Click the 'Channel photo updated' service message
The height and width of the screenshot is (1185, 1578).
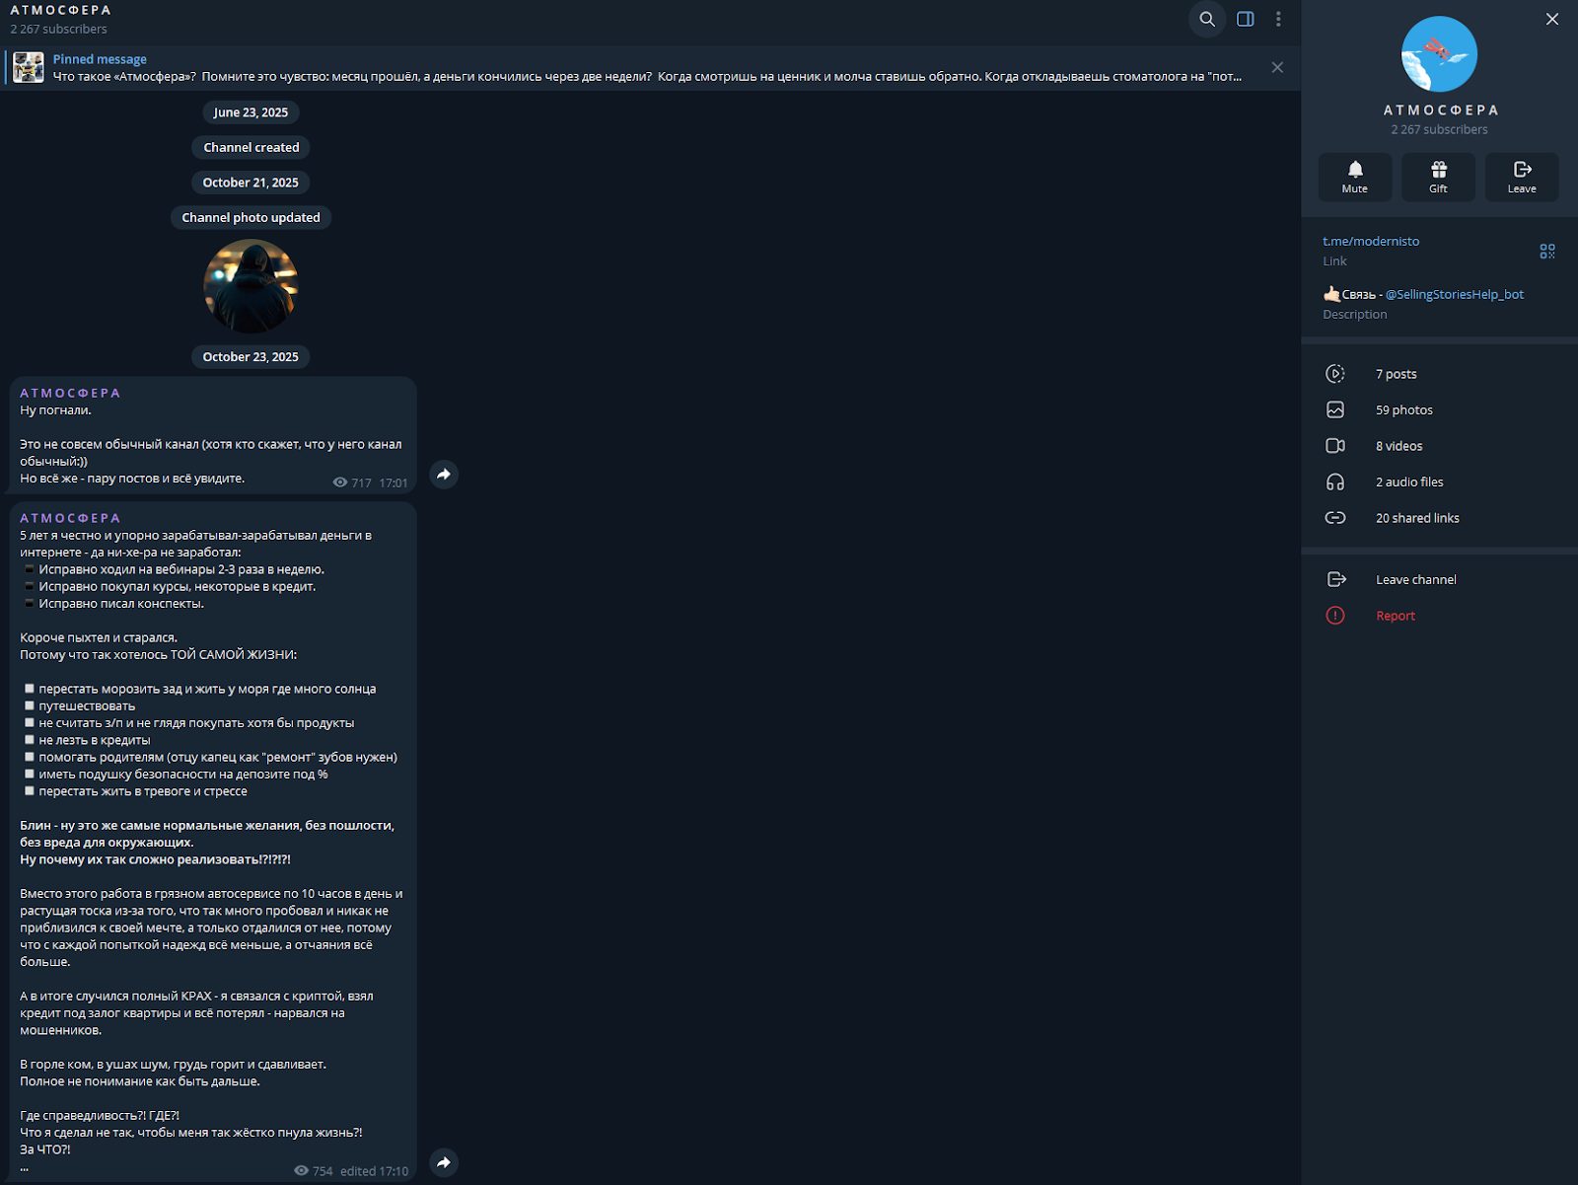tap(251, 217)
